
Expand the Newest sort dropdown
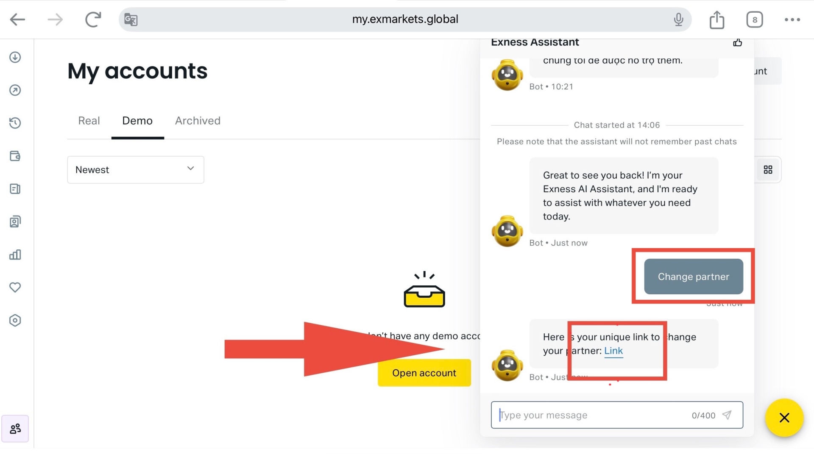click(x=136, y=170)
